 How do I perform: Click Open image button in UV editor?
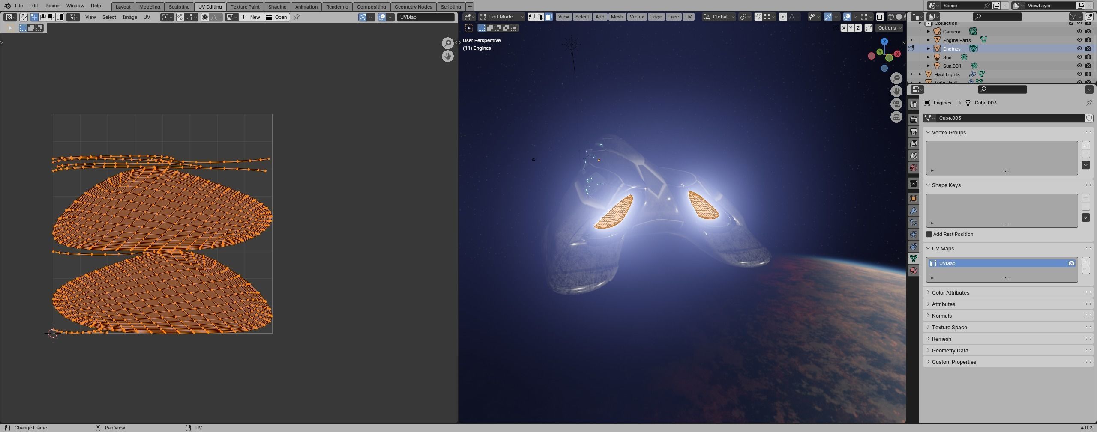tap(277, 17)
